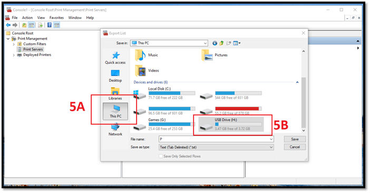Screen dimensions: 370x193
Task: Open the View menu
Action: click(41, 18)
